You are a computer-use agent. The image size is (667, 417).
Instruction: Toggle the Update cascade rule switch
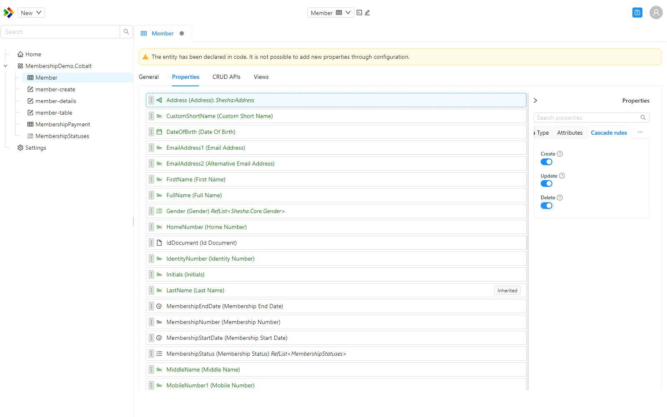[547, 183]
